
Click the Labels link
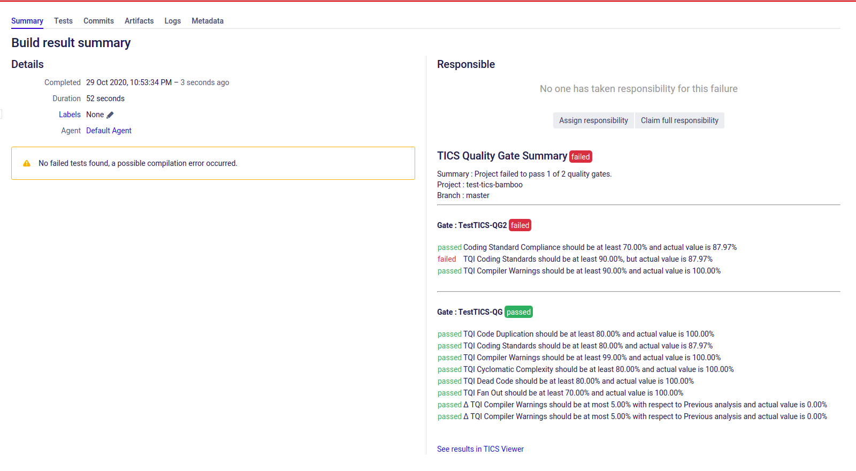(x=70, y=115)
